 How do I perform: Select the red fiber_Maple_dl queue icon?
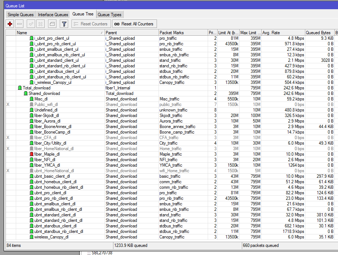(32, 154)
